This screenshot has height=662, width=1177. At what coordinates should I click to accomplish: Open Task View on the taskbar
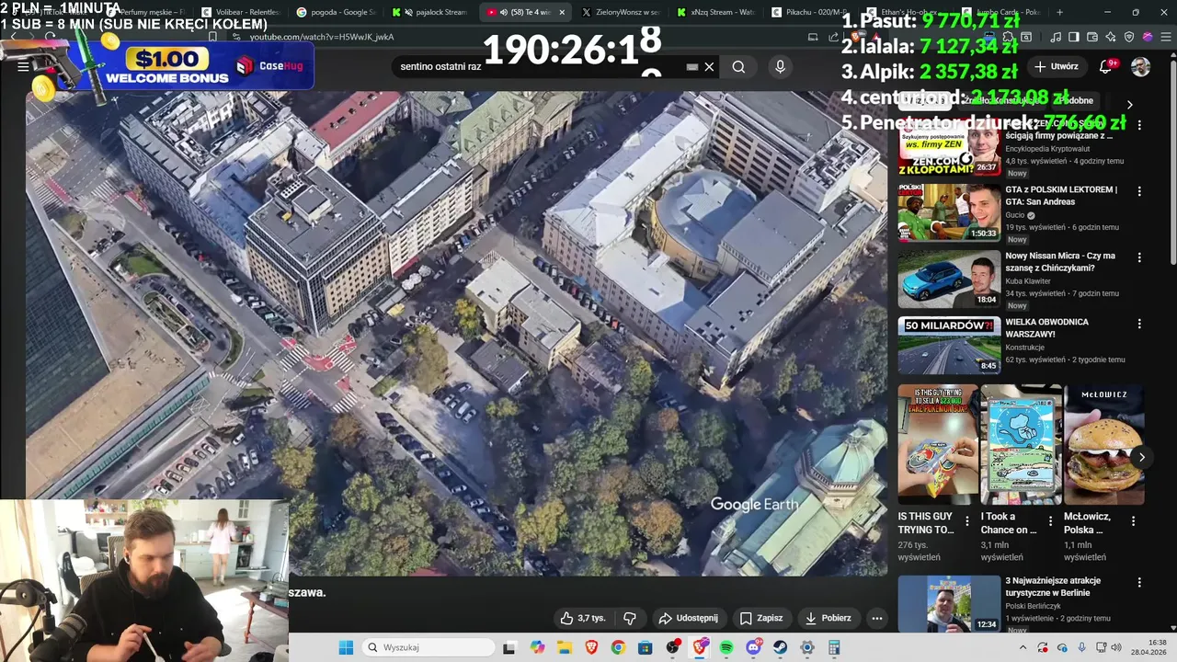tap(509, 647)
